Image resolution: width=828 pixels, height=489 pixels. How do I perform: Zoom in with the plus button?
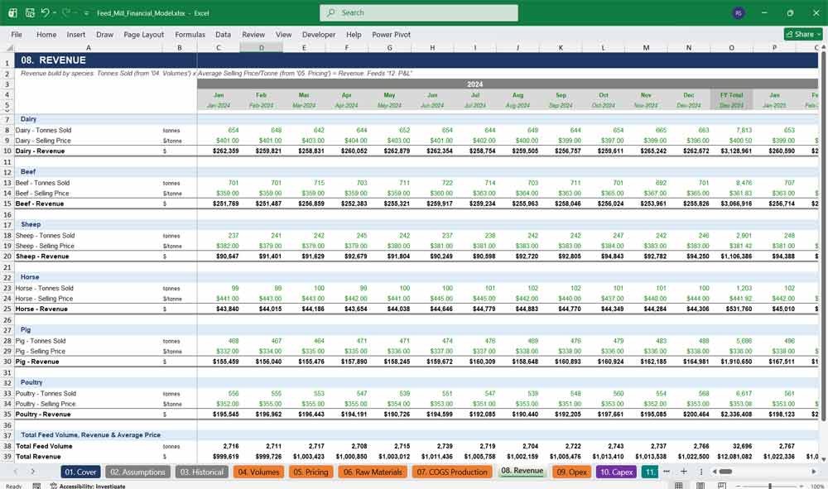click(802, 486)
